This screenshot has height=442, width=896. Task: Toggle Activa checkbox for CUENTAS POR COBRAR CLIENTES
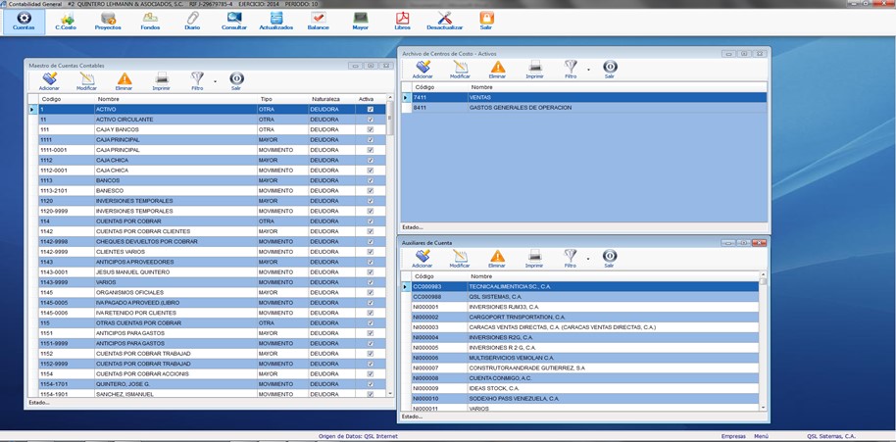point(371,231)
